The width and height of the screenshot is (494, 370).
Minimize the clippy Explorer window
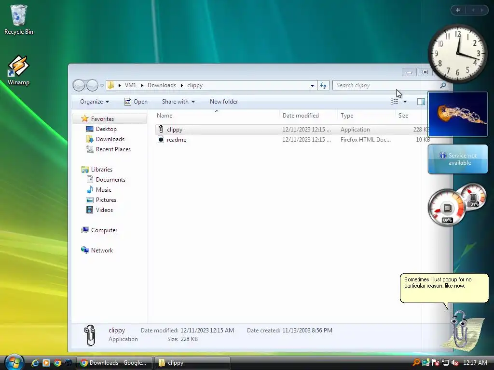point(409,72)
